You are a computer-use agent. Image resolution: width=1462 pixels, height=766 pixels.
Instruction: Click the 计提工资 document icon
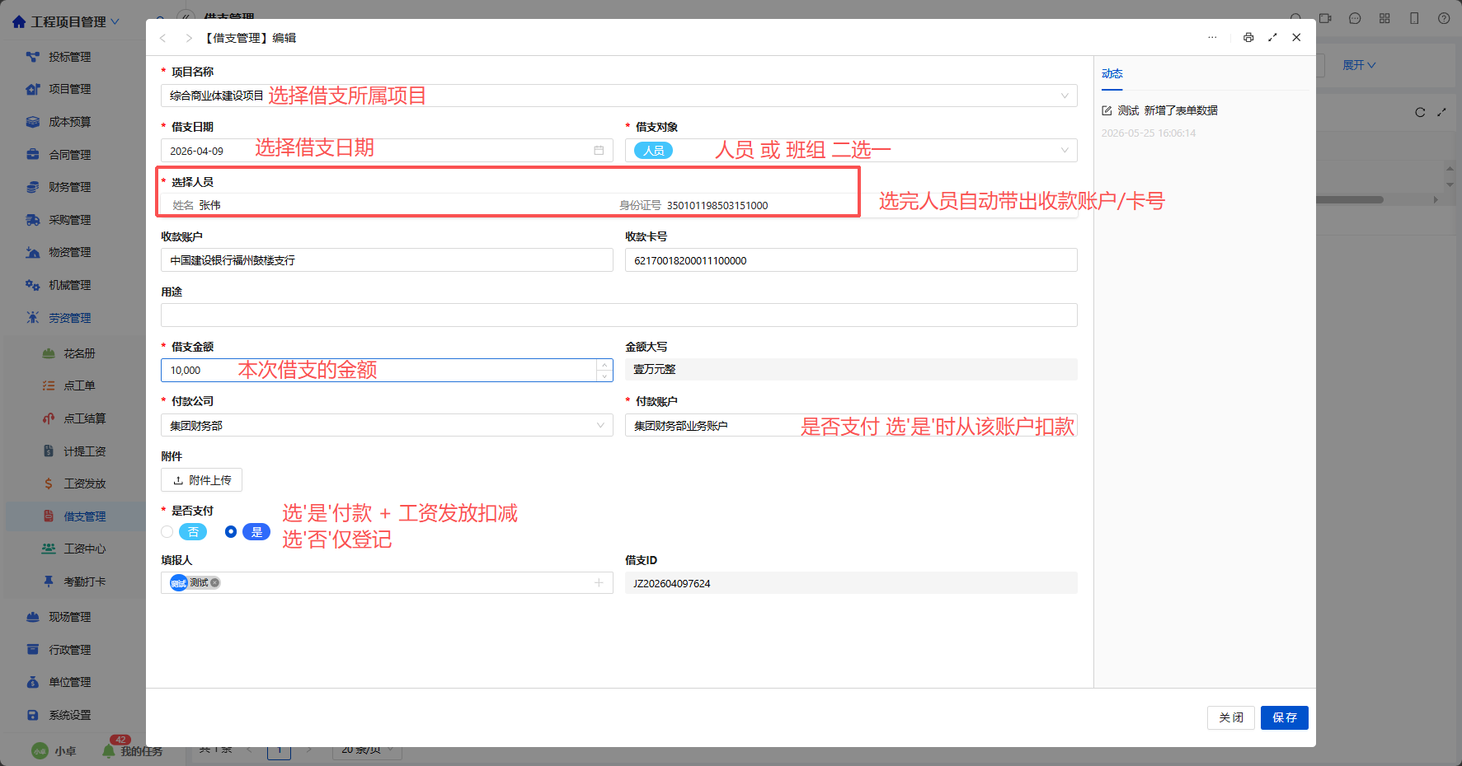(x=49, y=451)
